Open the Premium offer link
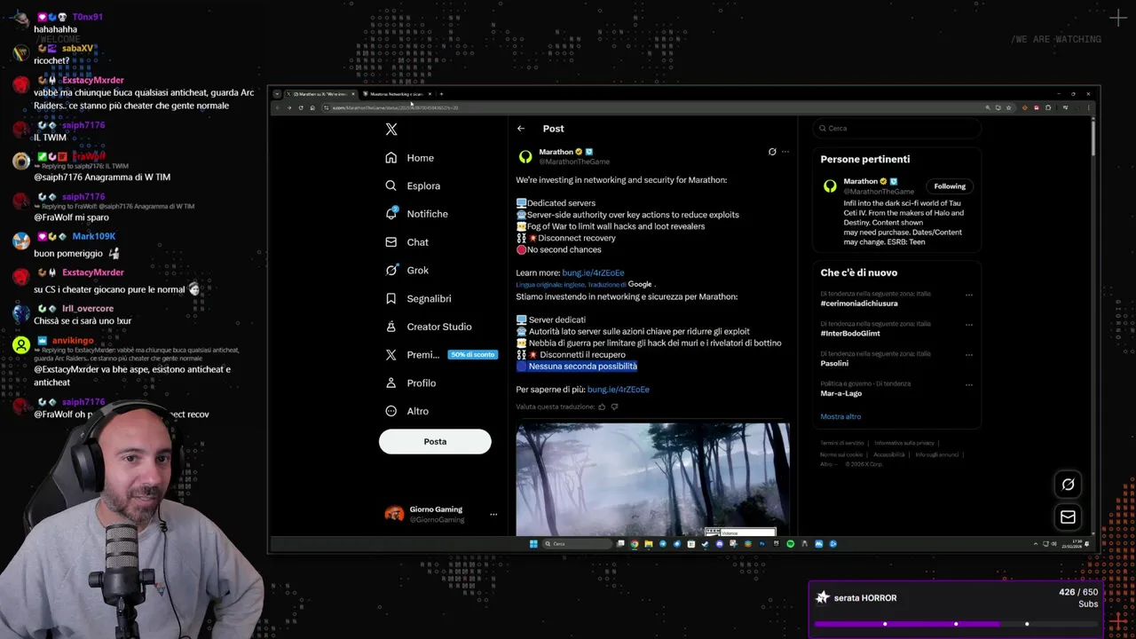This screenshot has width=1136, height=639. (x=439, y=355)
